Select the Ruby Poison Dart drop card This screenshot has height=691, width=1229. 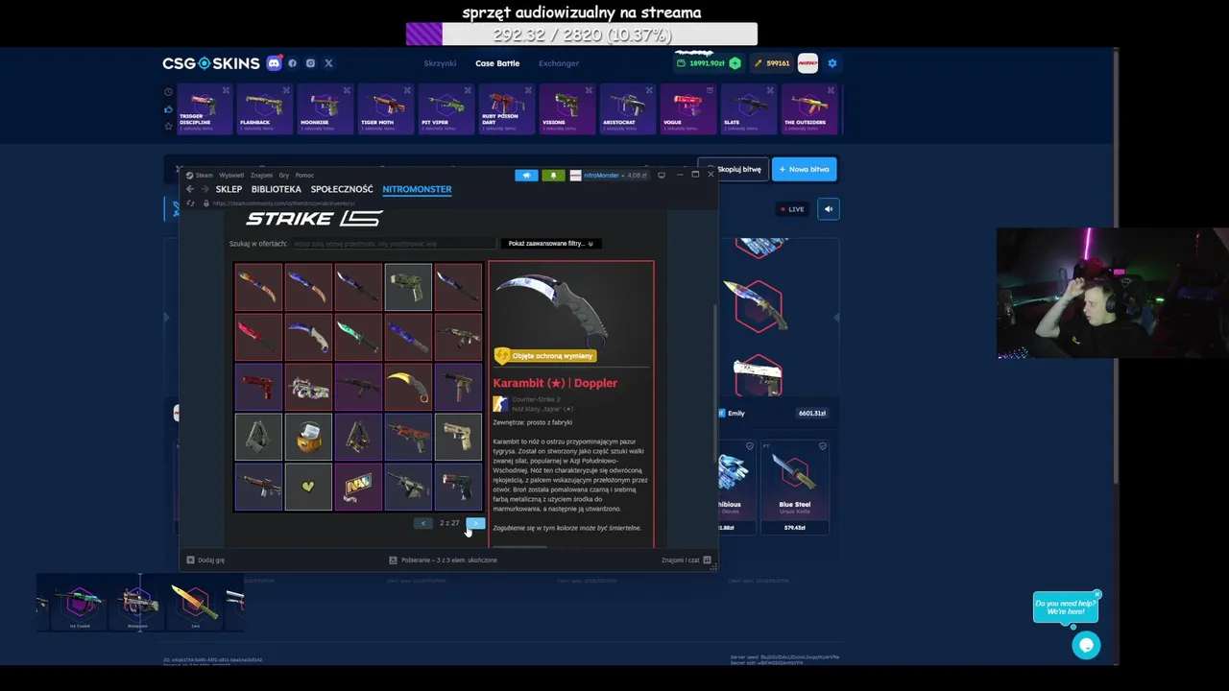[506, 109]
